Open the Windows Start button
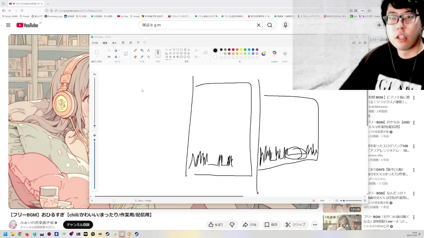 pos(5,234)
